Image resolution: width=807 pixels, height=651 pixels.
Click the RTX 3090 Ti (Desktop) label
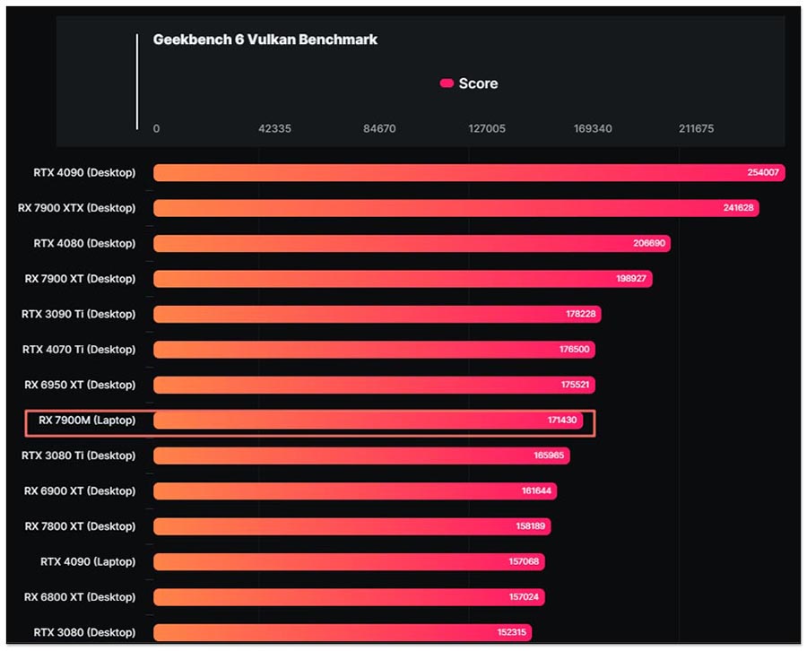tap(79, 314)
